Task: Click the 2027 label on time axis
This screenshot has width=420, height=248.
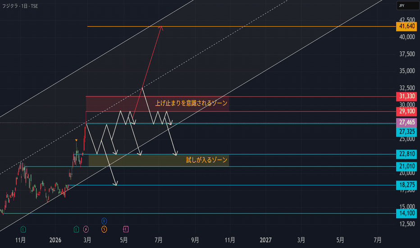Action: click(x=265, y=240)
